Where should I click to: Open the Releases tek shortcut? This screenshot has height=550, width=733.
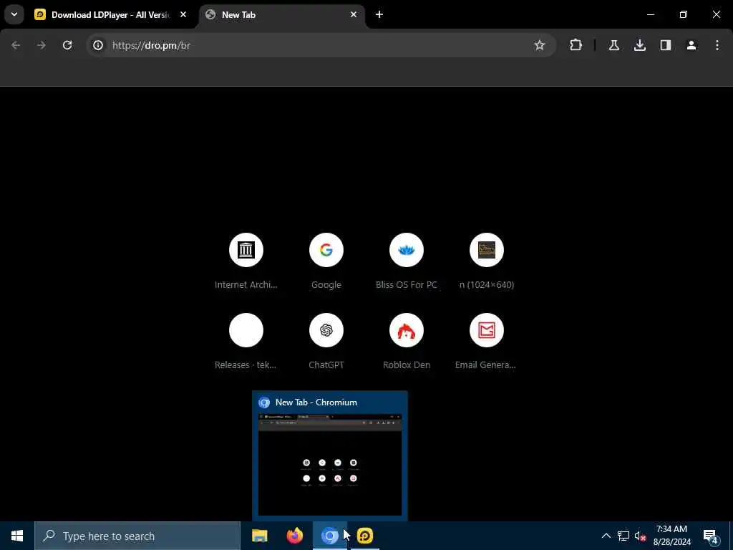pyautogui.click(x=246, y=342)
